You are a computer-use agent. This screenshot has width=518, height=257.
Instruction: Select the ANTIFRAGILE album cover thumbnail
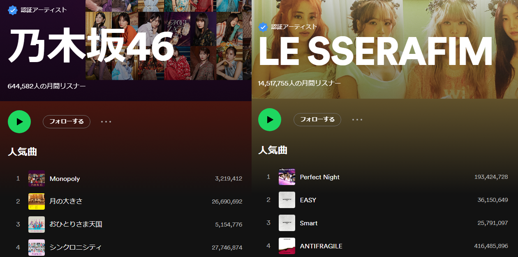[287, 246]
